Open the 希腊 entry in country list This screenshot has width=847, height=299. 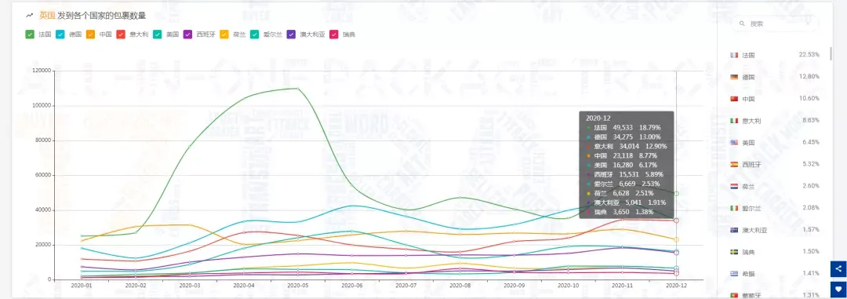775,274
